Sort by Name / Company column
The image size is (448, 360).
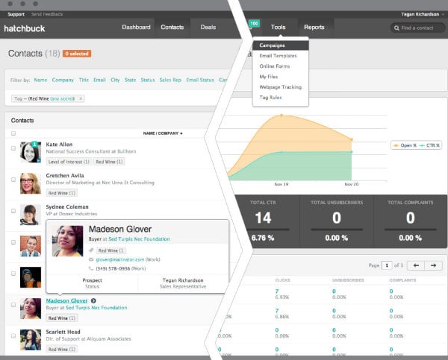click(x=161, y=133)
